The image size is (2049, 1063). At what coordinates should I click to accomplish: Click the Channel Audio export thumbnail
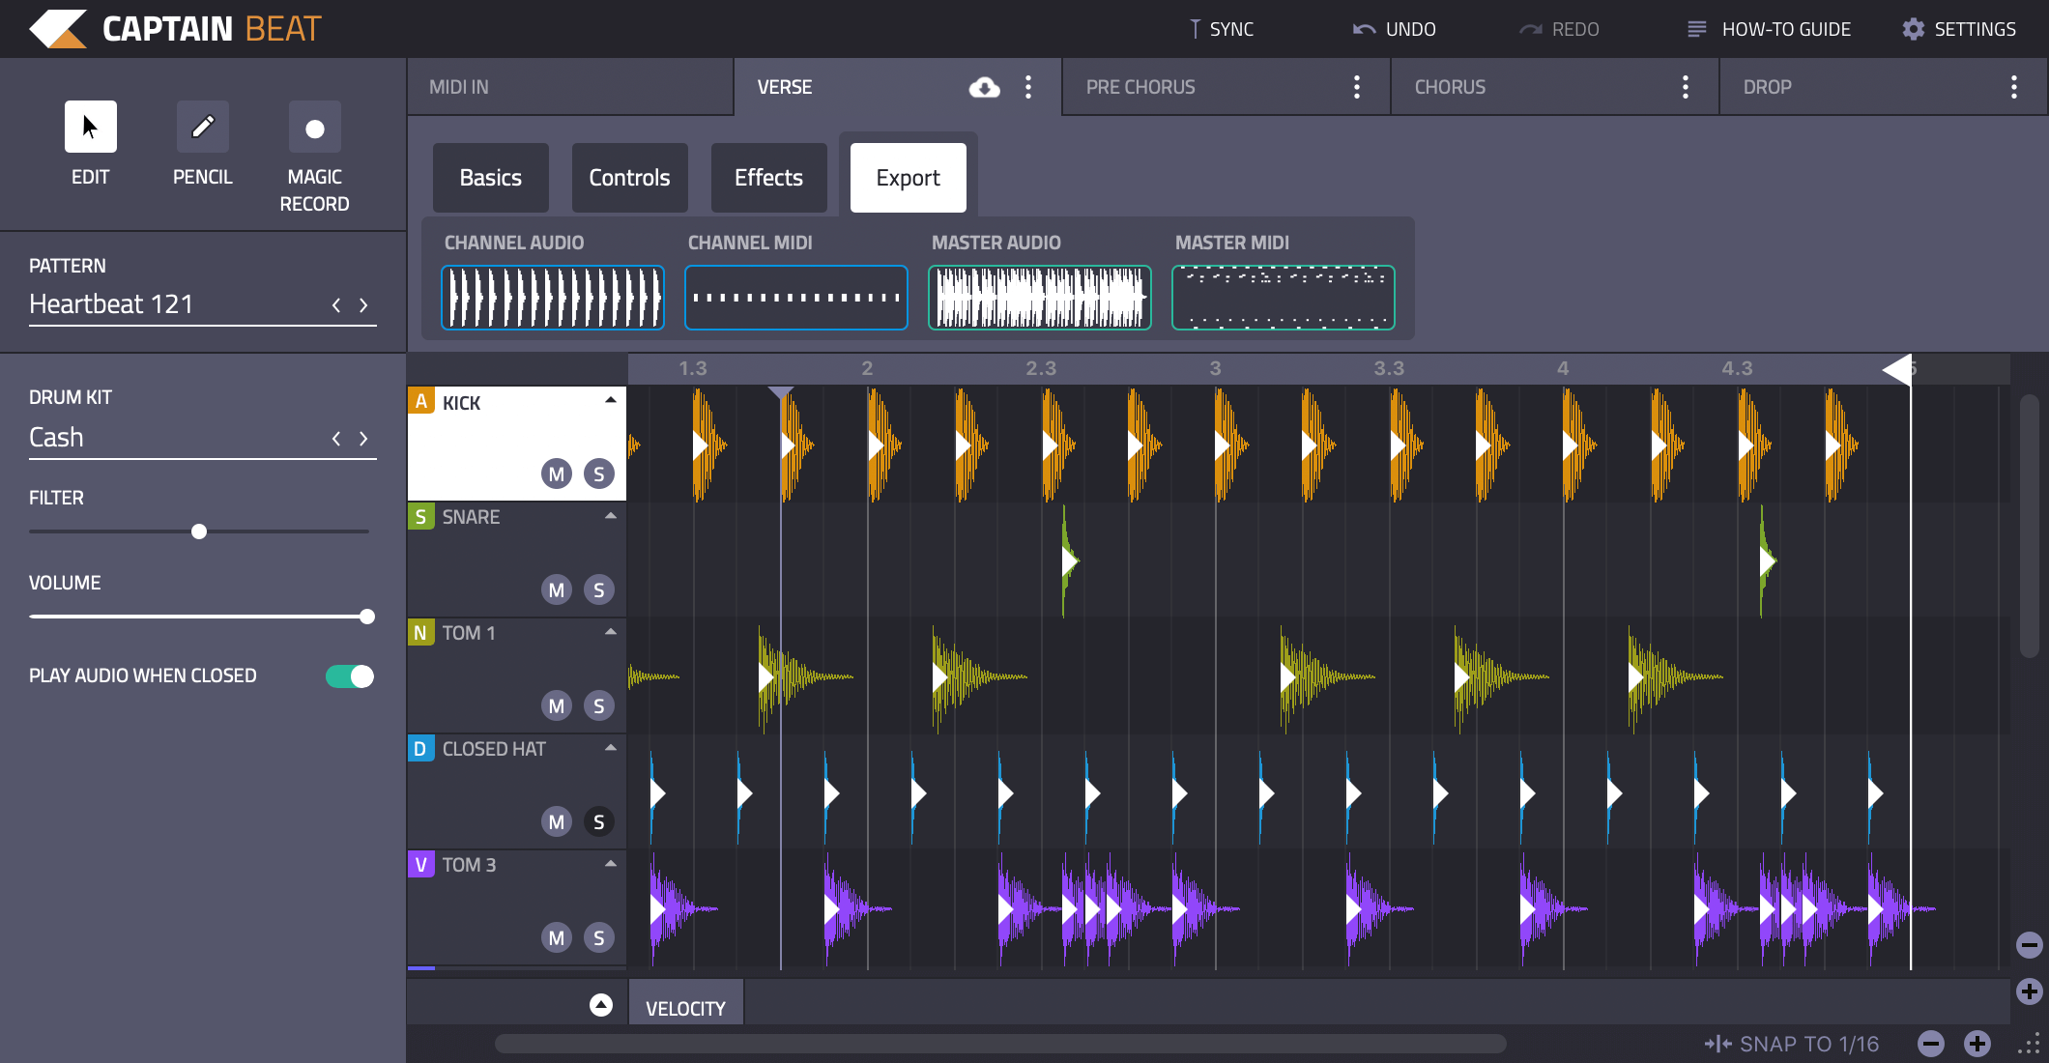[553, 298]
